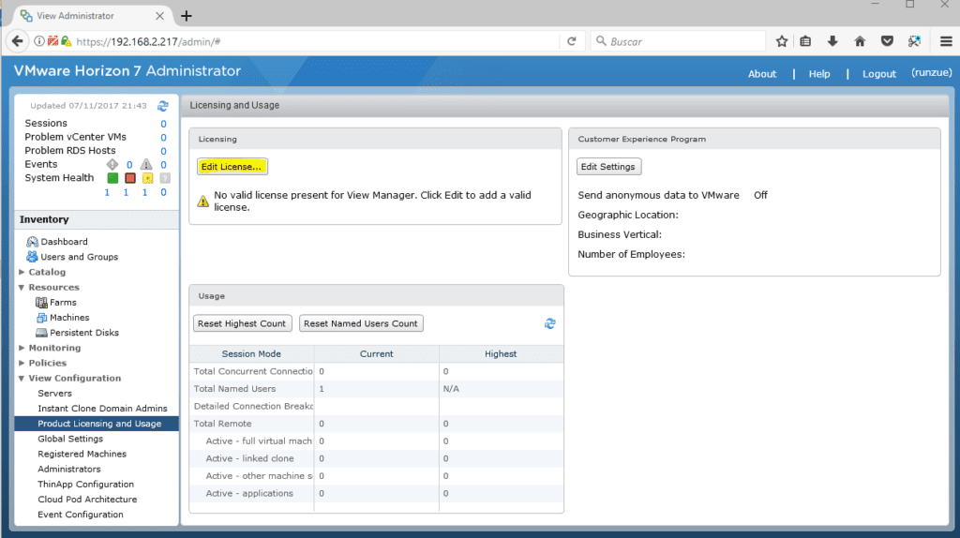Click the Current column header
This screenshot has height=538, width=960.
point(377,353)
